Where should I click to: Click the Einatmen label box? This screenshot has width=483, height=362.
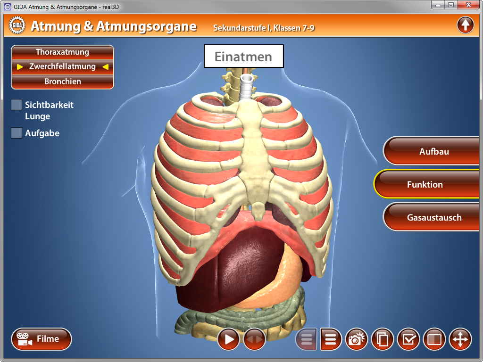point(243,57)
